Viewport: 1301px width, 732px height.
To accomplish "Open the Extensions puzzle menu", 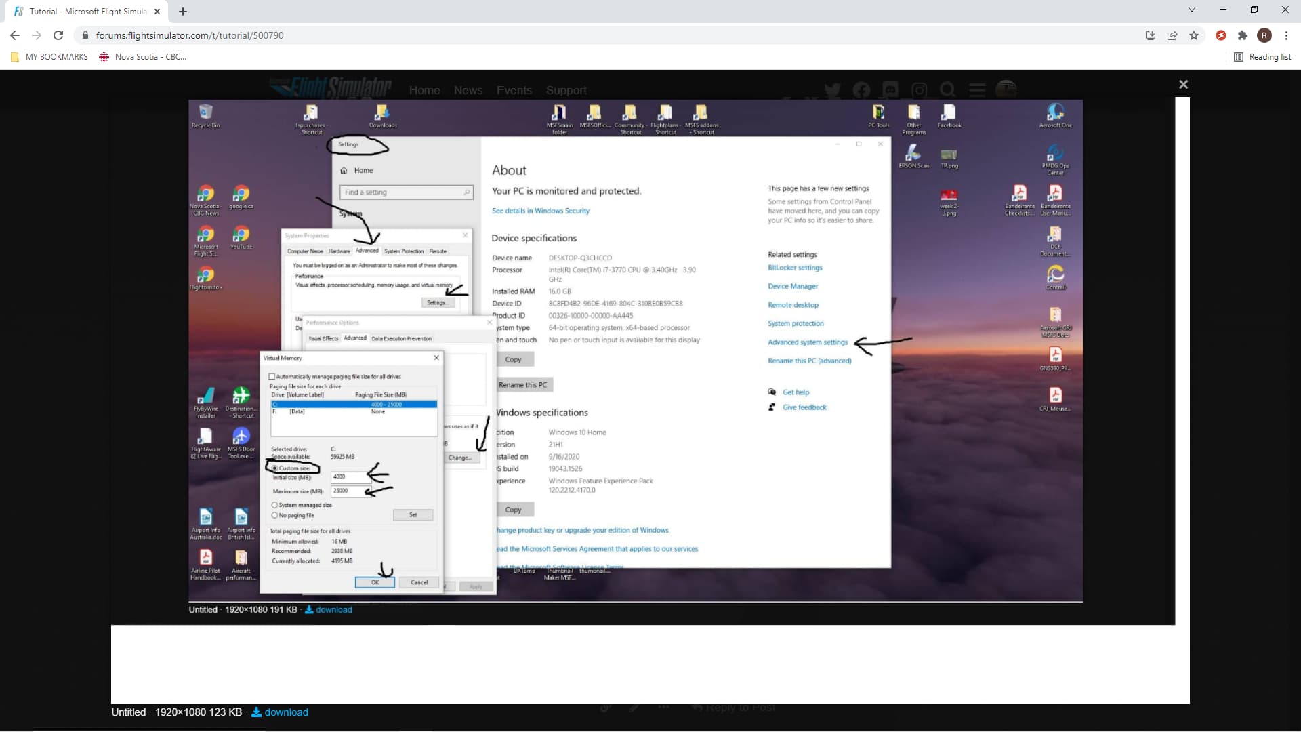I will pos(1242,35).
